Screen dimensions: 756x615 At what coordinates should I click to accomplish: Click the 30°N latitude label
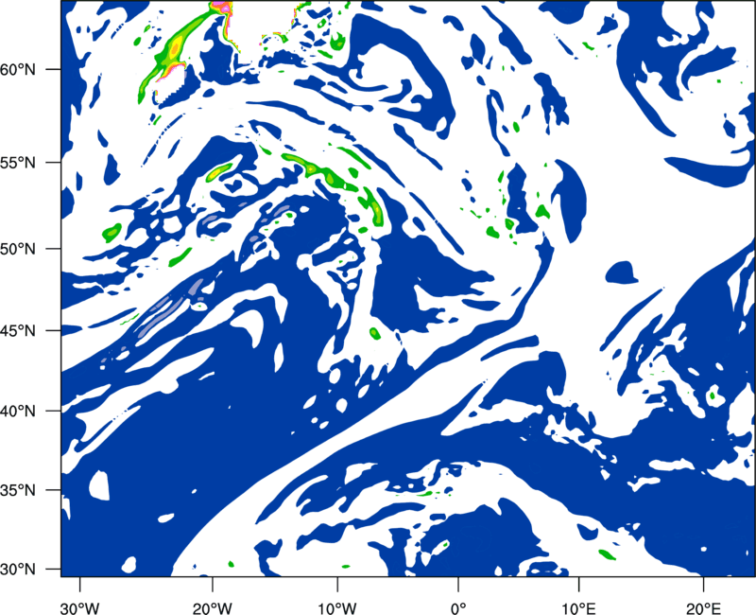coord(18,570)
